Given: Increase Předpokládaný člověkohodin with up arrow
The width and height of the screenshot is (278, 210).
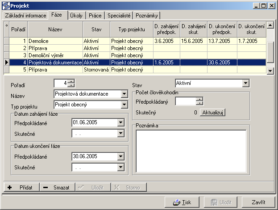Looking at the screenshot, I should (x=199, y=99).
